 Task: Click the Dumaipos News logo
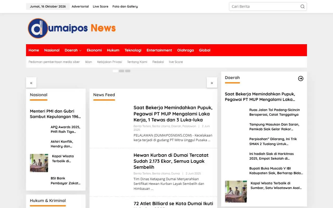coord(72,28)
